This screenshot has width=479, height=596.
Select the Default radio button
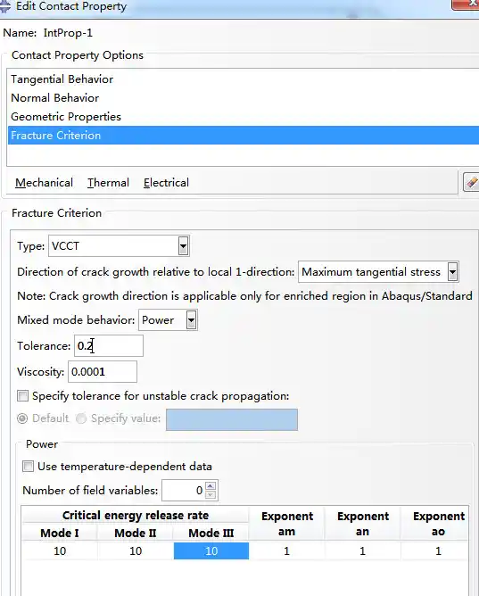(x=22, y=418)
